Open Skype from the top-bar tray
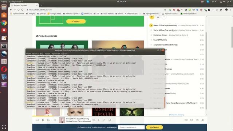This screenshot has width=233, height=131. click(208, 1)
